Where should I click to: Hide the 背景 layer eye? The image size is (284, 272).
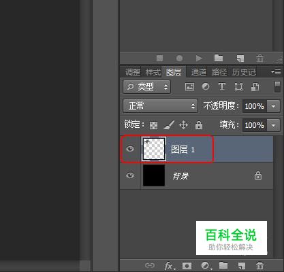tap(130, 175)
